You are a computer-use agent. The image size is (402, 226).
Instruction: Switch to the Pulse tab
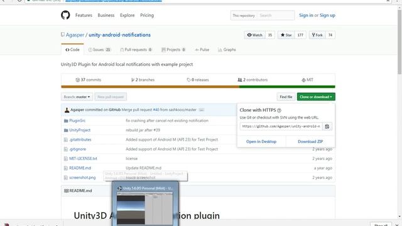tap(202, 50)
